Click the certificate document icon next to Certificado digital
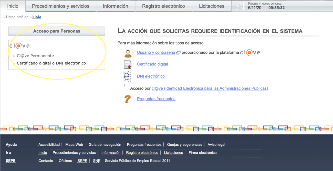The height and width of the screenshot is (171, 333). click(x=127, y=64)
